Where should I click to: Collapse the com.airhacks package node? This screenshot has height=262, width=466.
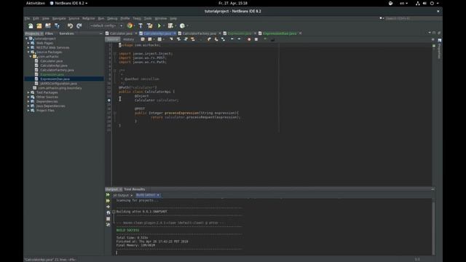pyautogui.click(x=31, y=57)
